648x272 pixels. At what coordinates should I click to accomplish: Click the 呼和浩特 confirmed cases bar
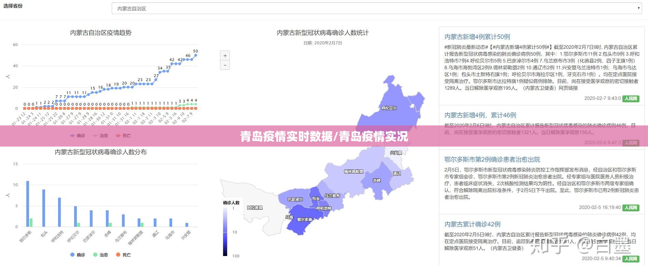[59, 212]
